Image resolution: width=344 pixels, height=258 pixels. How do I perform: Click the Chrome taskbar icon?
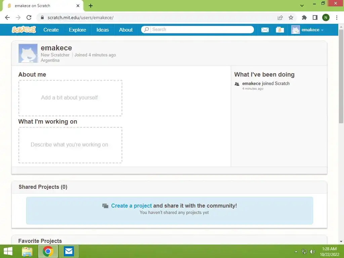tap(48, 251)
